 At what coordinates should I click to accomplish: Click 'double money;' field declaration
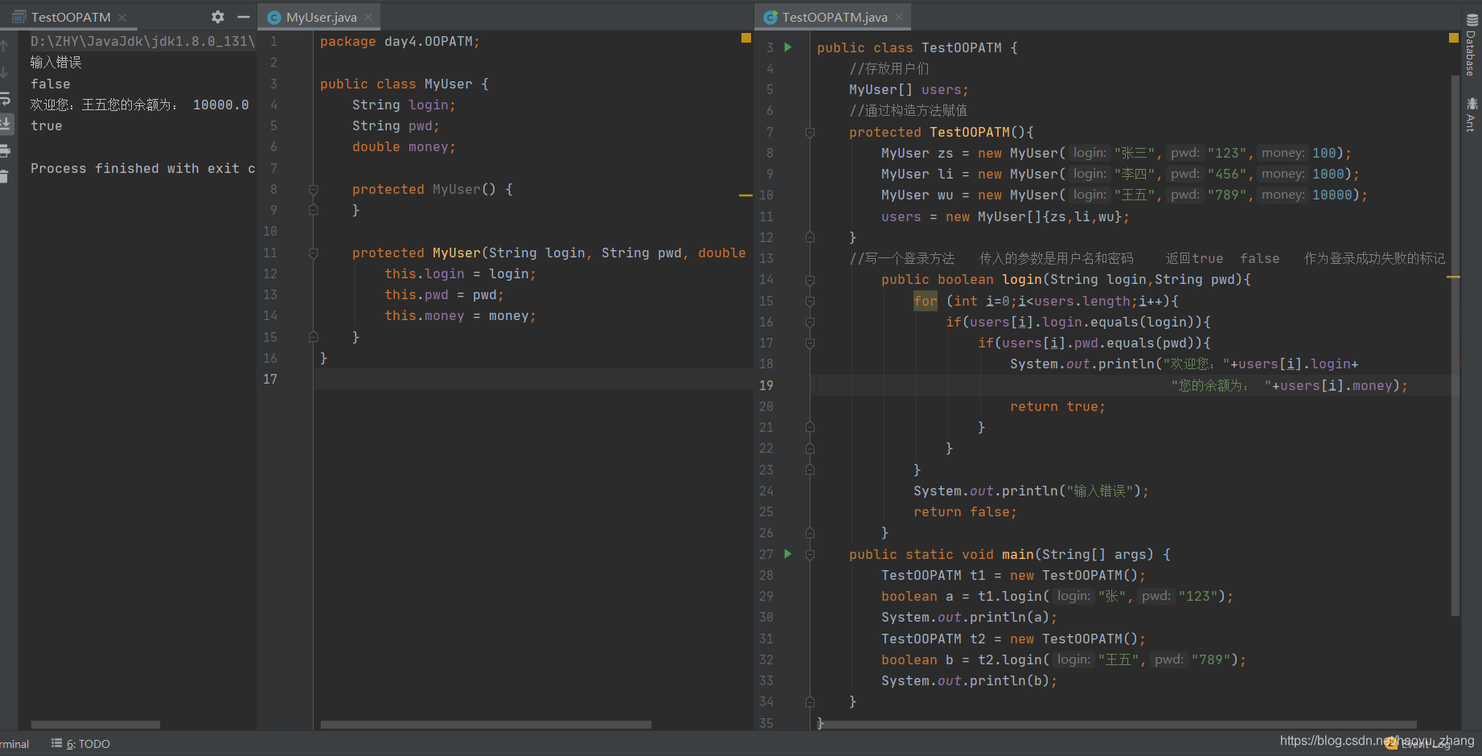[404, 147]
